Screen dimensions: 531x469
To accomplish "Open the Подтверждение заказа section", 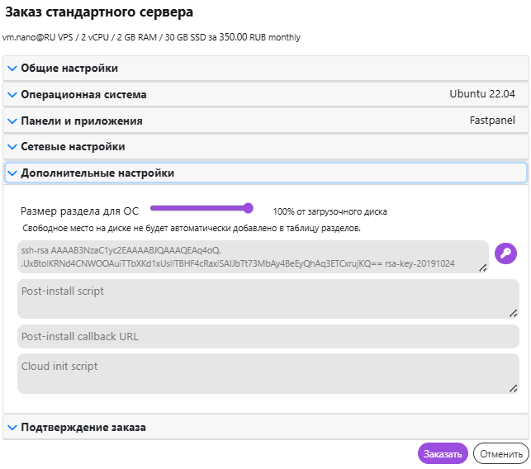I will point(83,427).
